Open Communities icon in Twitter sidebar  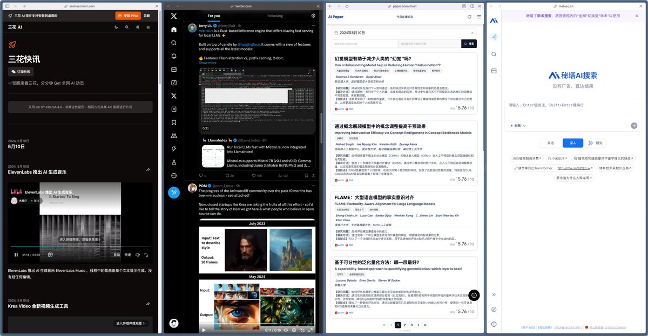point(174,136)
